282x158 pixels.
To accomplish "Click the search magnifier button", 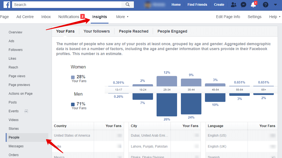I will [128, 4].
